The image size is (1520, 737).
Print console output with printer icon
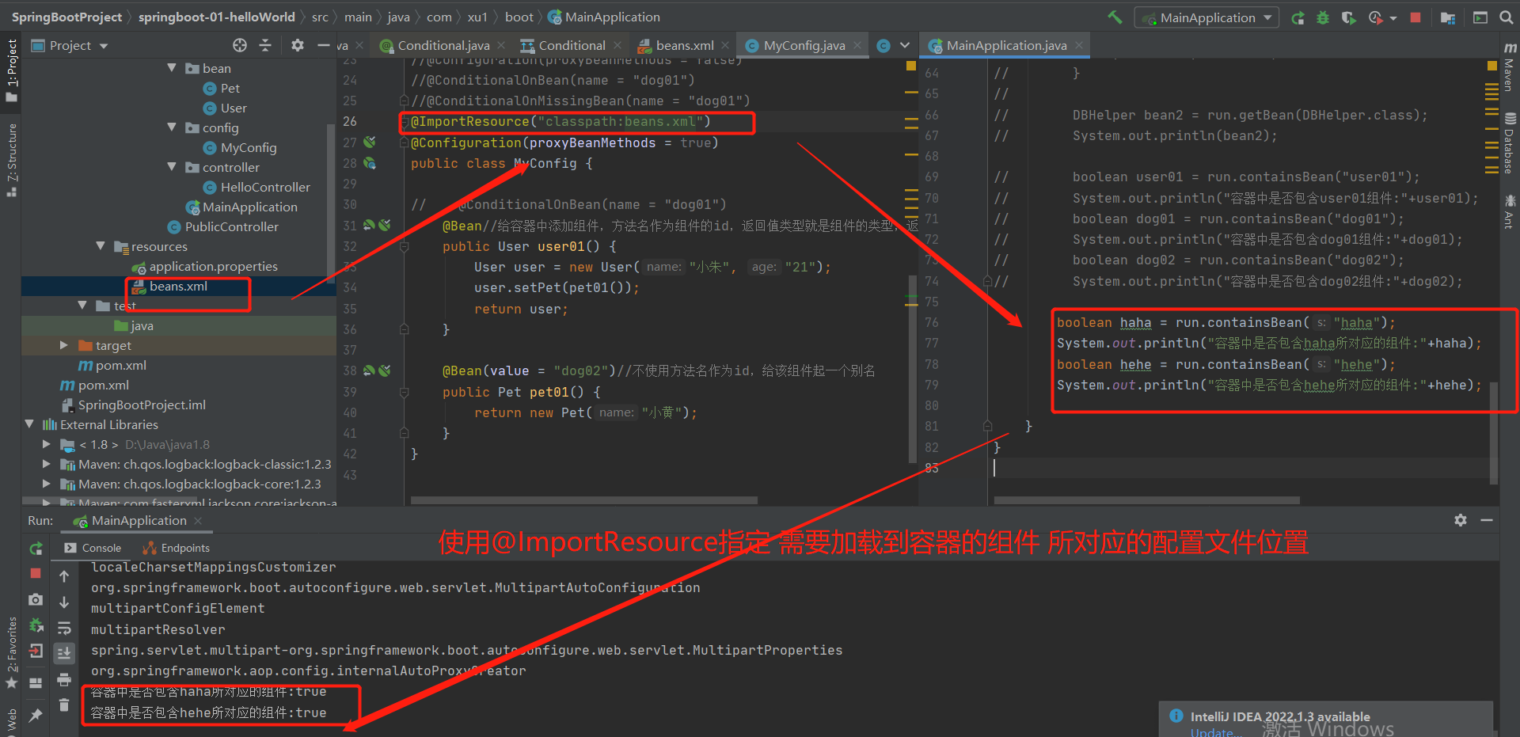(x=64, y=679)
